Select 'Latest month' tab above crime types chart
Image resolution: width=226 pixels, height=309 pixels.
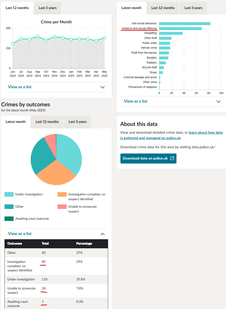click(131, 8)
